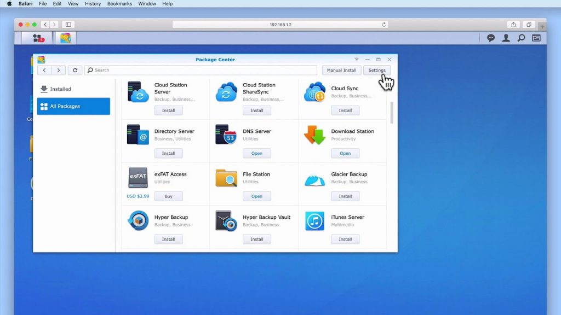Image resolution: width=561 pixels, height=315 pixels.
Task: Click the USD $3.99 price text
Action: pyautogui.click(x=138, y=196)
